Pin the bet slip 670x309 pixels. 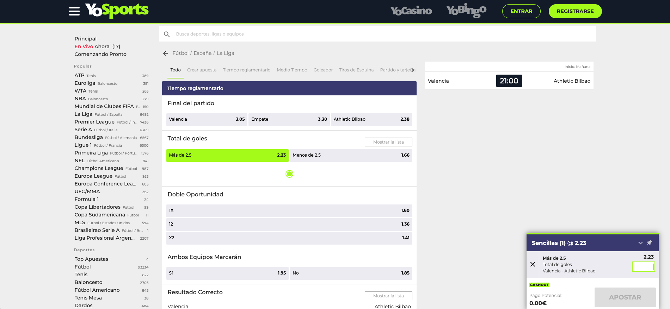(x=650, y=242)
